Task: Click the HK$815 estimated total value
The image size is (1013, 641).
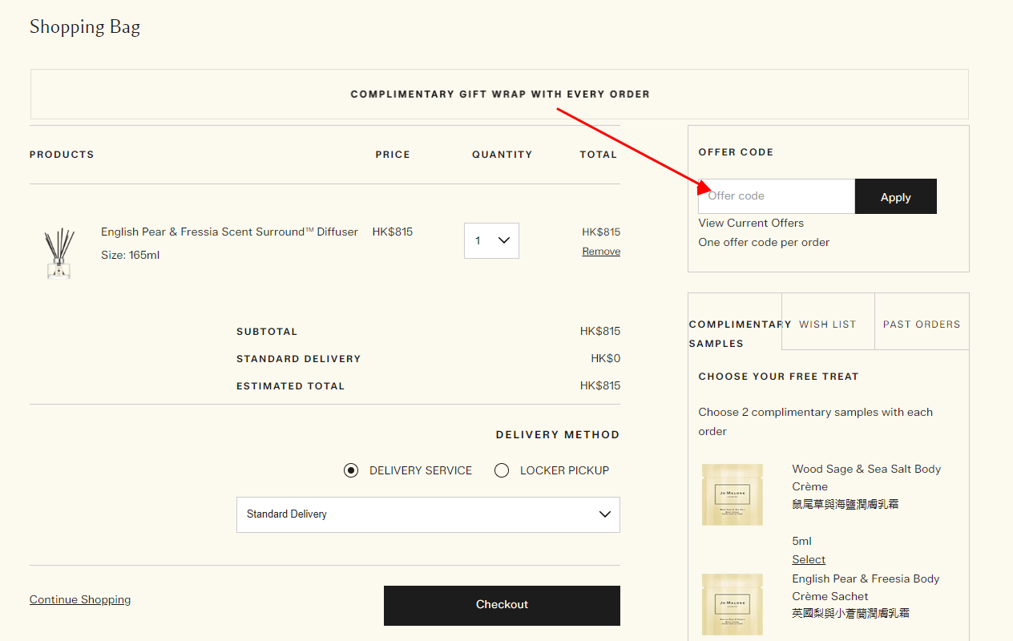Action: (x=600, y=385)
